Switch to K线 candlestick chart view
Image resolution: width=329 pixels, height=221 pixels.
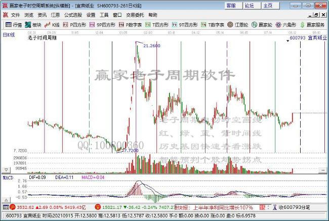pos(52,25)
